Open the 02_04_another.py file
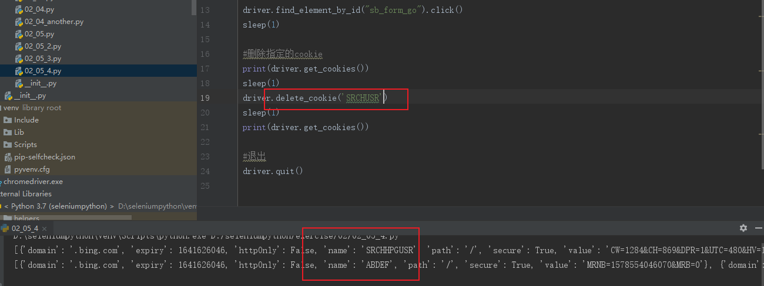Screen dimensions: 764x286 point(49,22)
